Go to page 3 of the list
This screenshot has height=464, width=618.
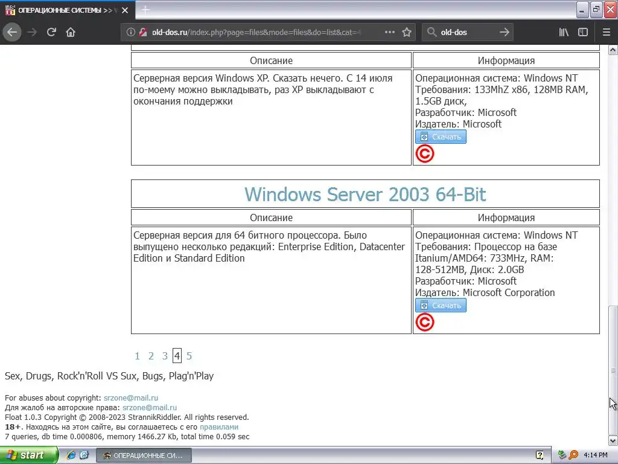(165, 356)
